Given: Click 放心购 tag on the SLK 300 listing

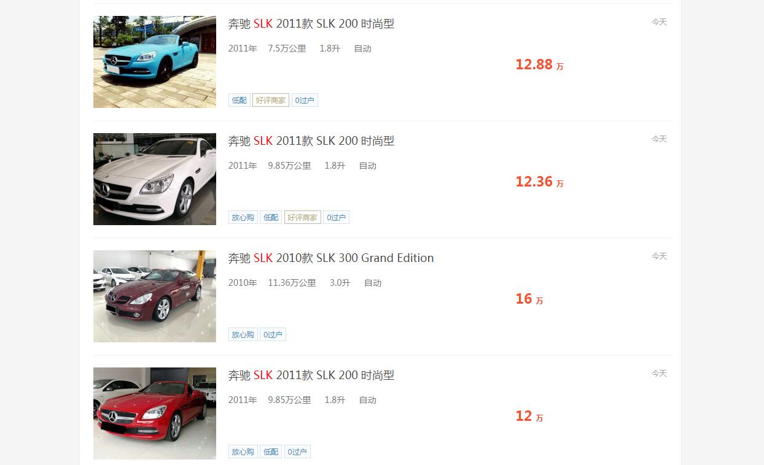Looking at the screenshot, I should pos(243,334).
